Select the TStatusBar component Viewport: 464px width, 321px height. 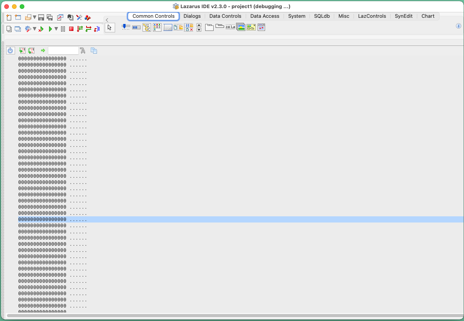click(168, 27)
